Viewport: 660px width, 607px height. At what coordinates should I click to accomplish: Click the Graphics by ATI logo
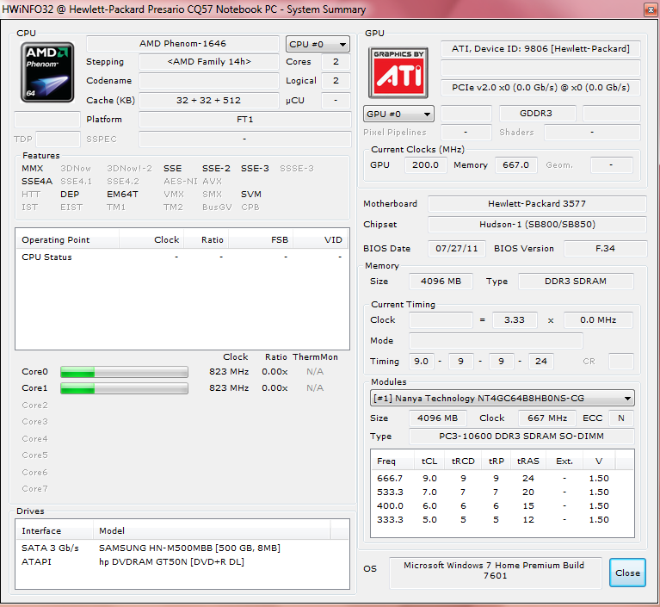pyautogui.click(x=398, y=72)
